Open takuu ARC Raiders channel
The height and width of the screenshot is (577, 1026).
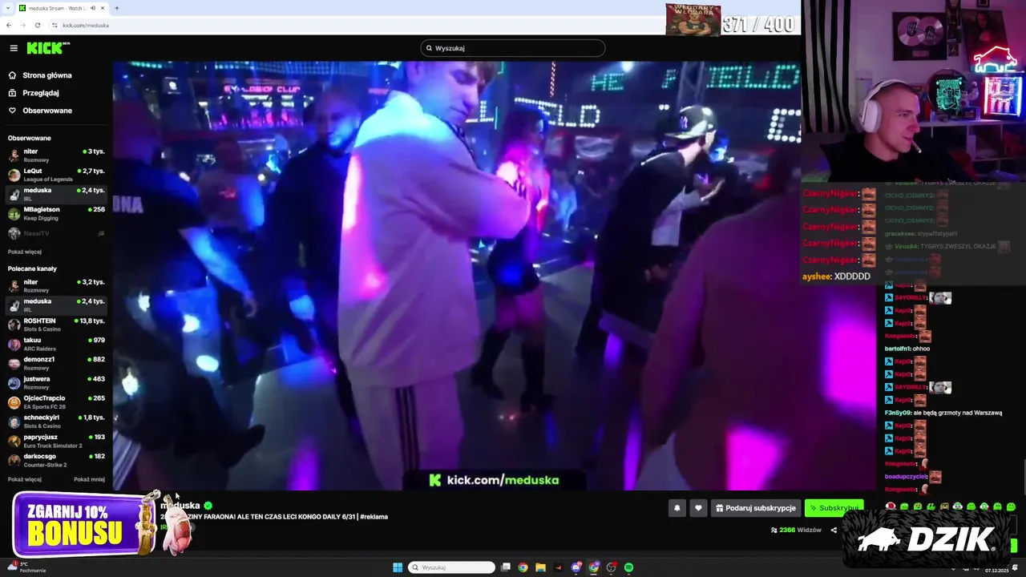(56, 344)
